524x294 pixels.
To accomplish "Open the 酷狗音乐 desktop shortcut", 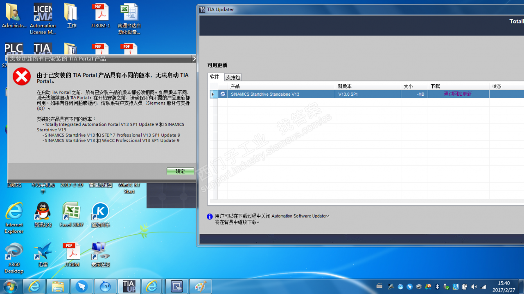I will tap(100, 215).
